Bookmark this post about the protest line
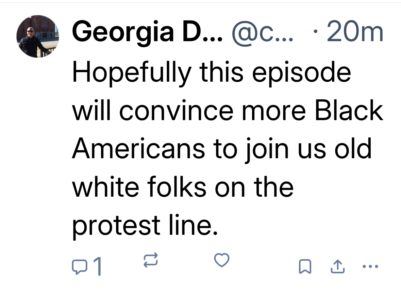 coord(305,267)
